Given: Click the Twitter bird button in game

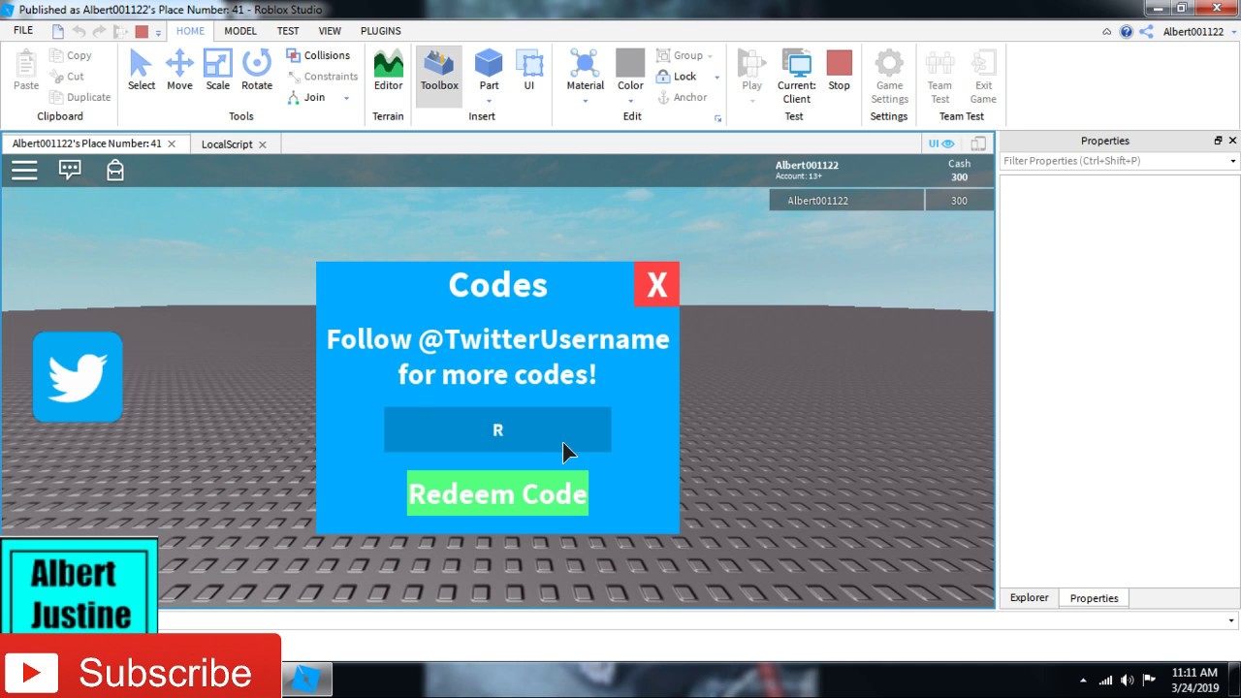Looking at the screenshot, I should tap(78, 377).
